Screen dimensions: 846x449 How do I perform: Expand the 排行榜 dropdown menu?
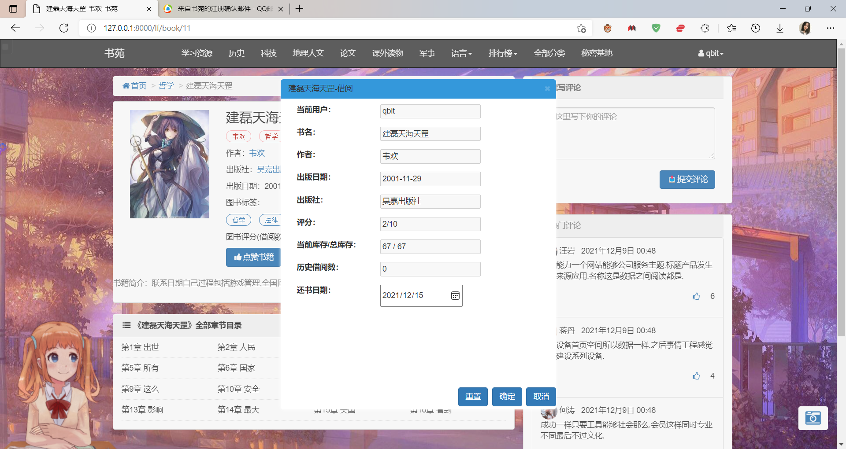click(503, 53)
